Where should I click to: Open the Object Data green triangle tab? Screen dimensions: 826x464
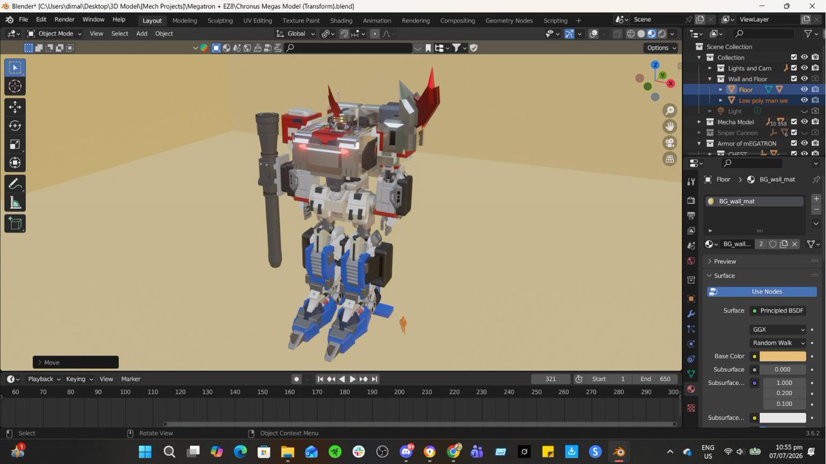point(691,374)
